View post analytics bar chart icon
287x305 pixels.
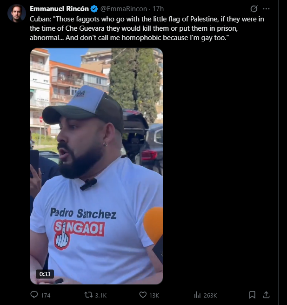click(197, 295)
